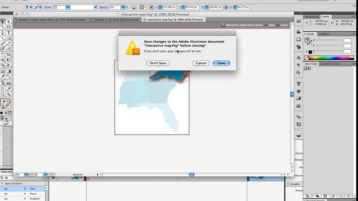
Task: Select Up to Down state transition row
Action: [22, 194]
